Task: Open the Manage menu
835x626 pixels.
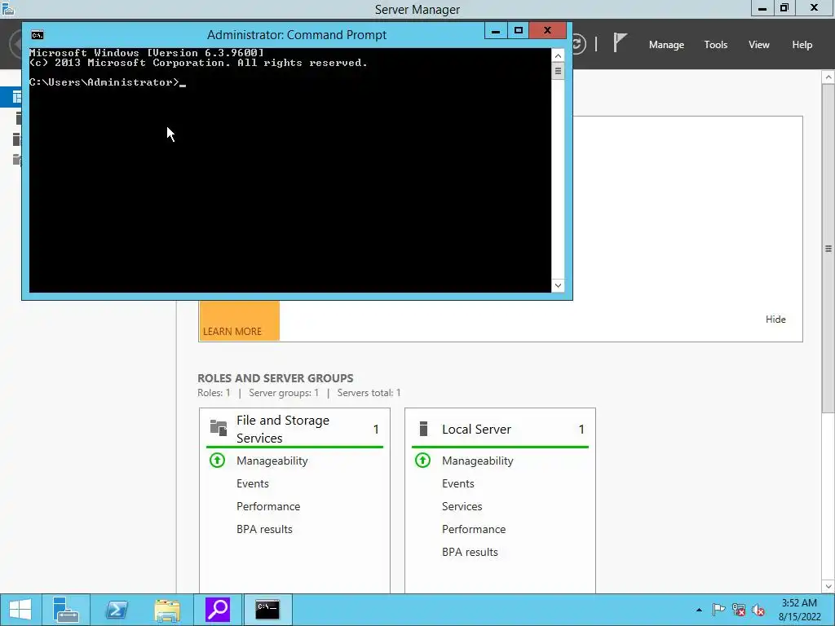Action: (666, 45)
